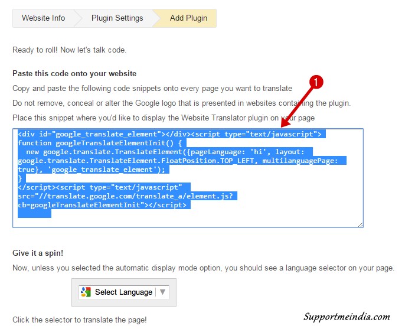Screen dimensions: 402x329
Task: Click the 'Click the selector to translate the page!' text
Action: pyautogui.click(x=80, y=320)
